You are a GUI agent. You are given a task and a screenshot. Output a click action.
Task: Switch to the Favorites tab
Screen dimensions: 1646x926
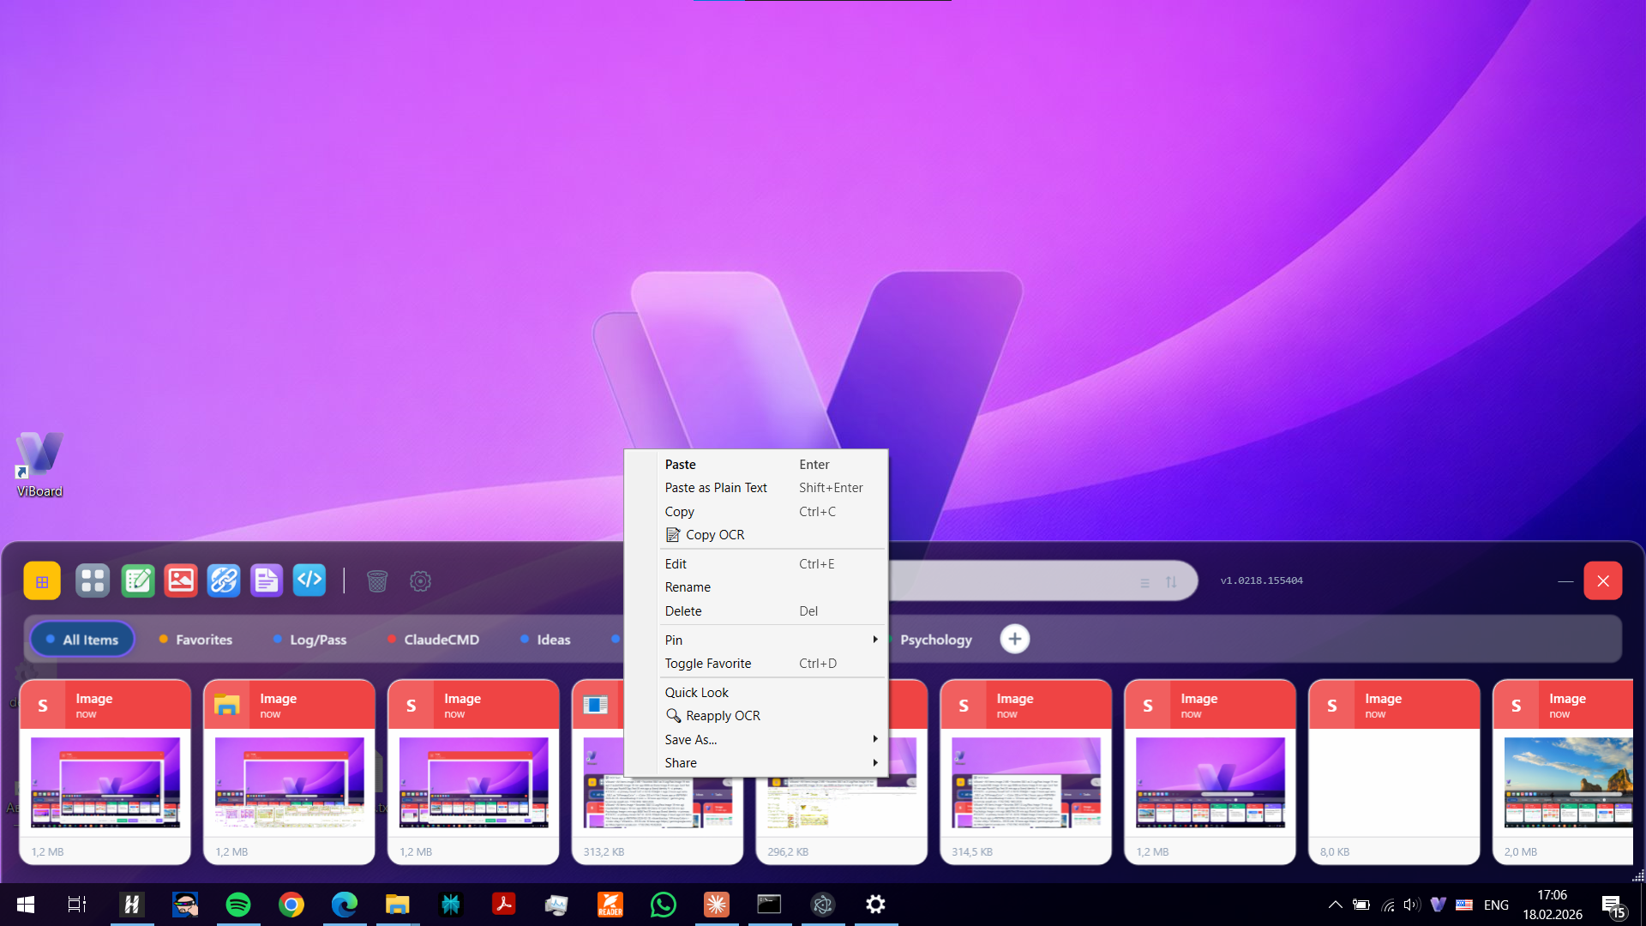[x=203, y=639]
